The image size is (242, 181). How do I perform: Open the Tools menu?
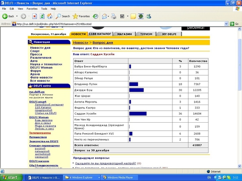point(44,9)
